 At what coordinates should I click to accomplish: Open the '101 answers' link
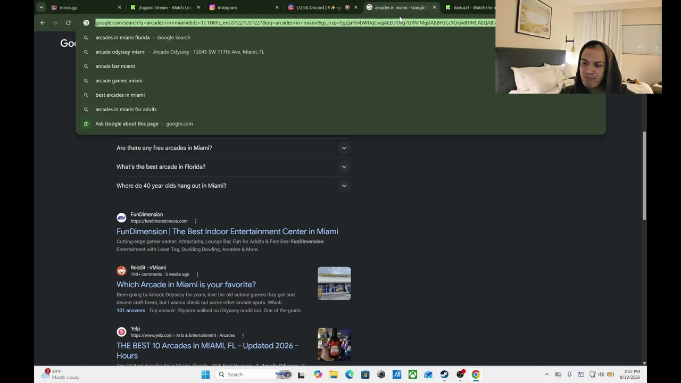click(131, 310)
